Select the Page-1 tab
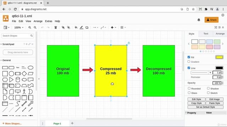The height and width of the screenshot is (127, 227). click(57, 123)
